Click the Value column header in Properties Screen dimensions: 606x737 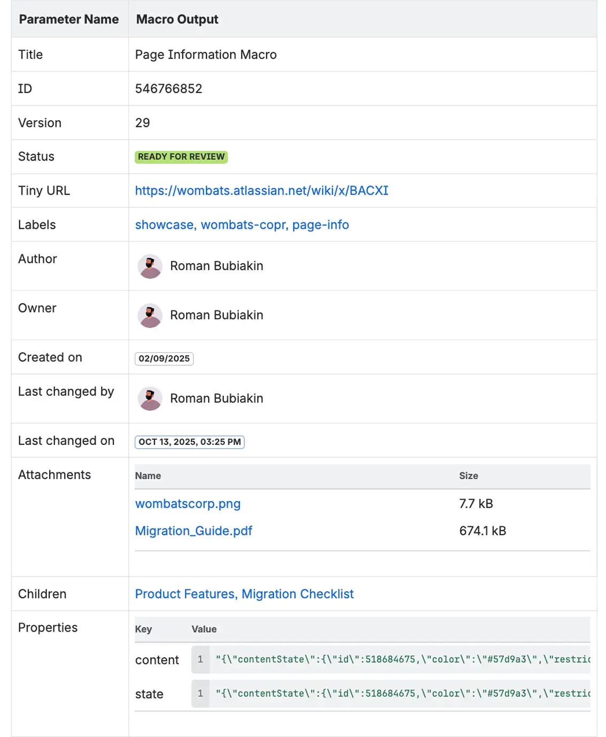pos(204,629)
